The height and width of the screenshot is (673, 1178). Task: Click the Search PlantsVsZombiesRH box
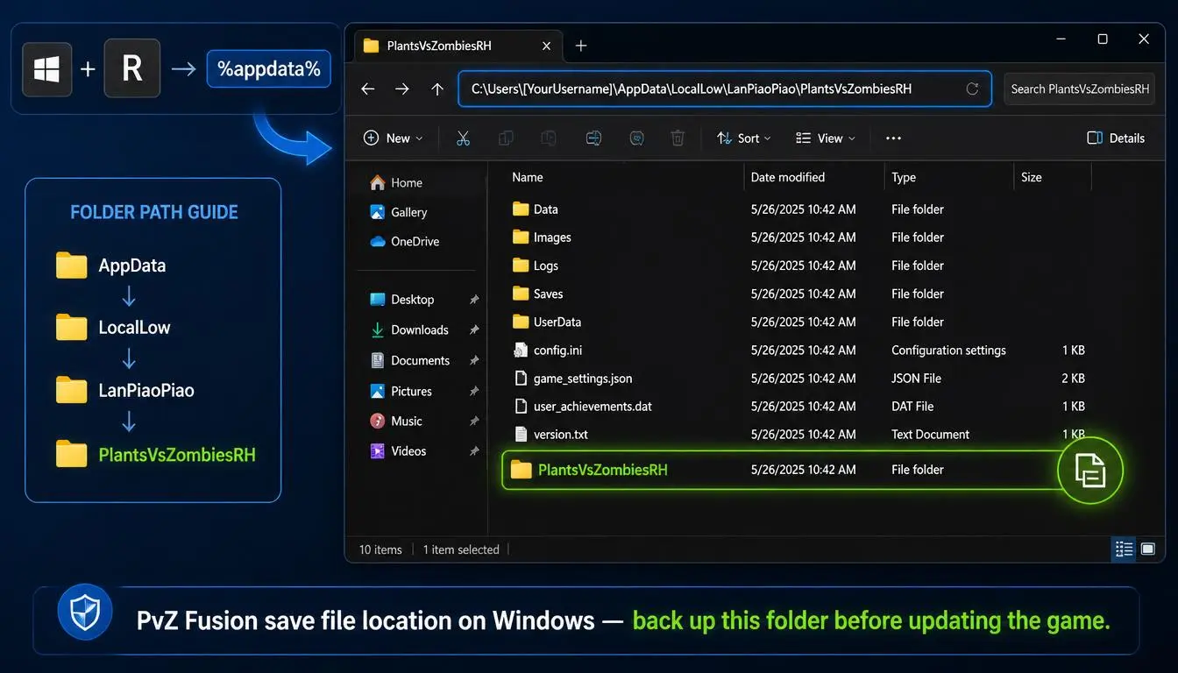(x=1080, y=89)
